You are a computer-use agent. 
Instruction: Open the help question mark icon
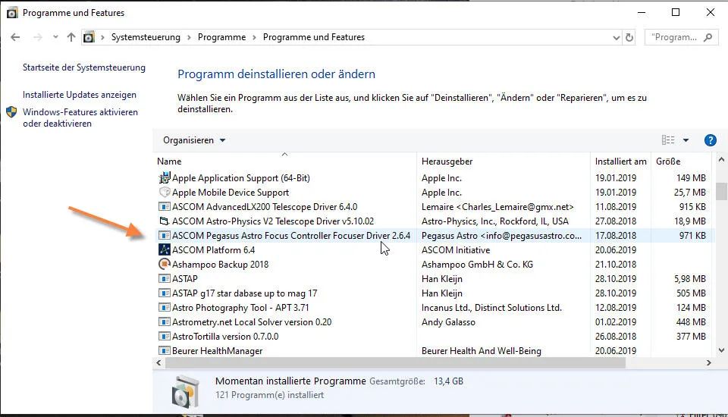coord(710,140)
